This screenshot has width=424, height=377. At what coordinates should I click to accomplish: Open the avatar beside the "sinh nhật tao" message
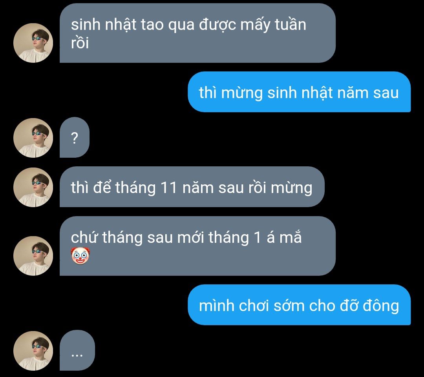point(33,43)
